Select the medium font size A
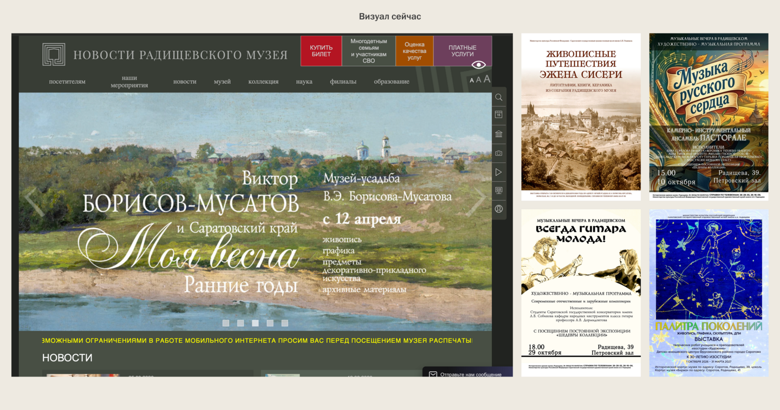Image resolution: width=780 pixels, height=410 pixels. [x=478, y=80]
